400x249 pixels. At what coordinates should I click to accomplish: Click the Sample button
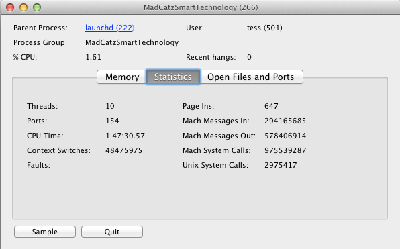coord(45,232)
